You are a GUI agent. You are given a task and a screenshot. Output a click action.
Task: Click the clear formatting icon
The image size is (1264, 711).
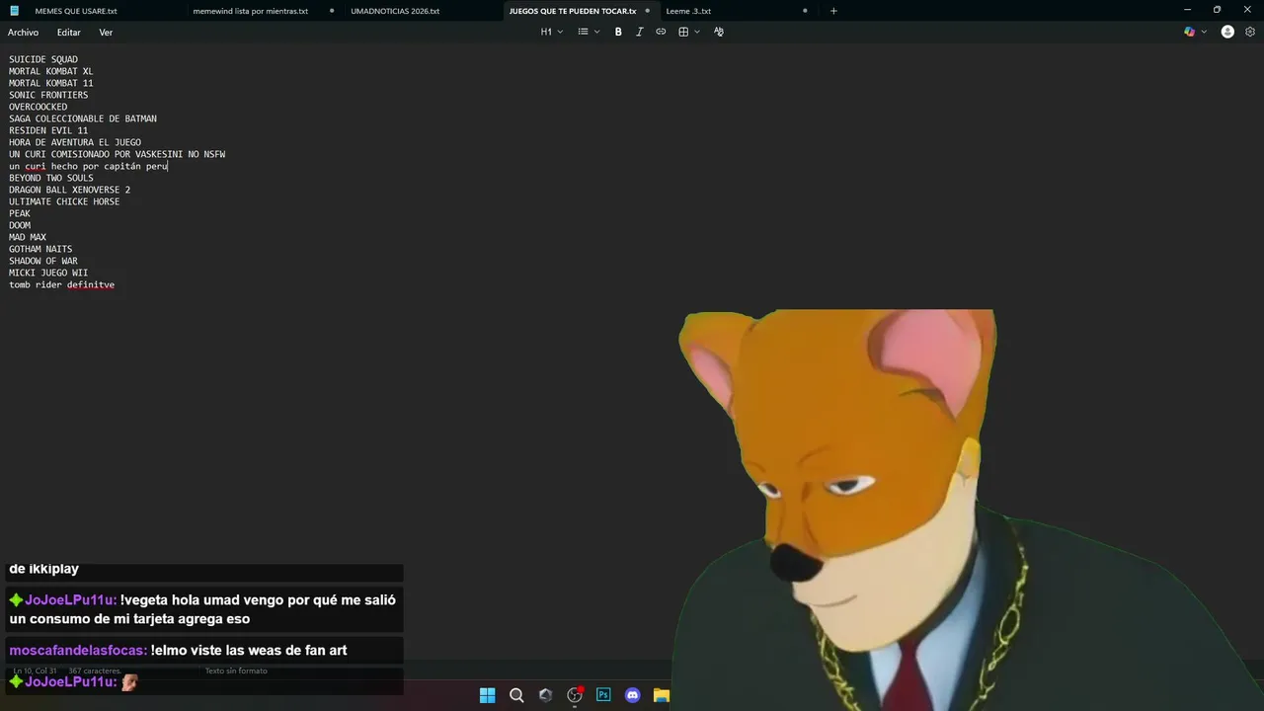point(718,32)
